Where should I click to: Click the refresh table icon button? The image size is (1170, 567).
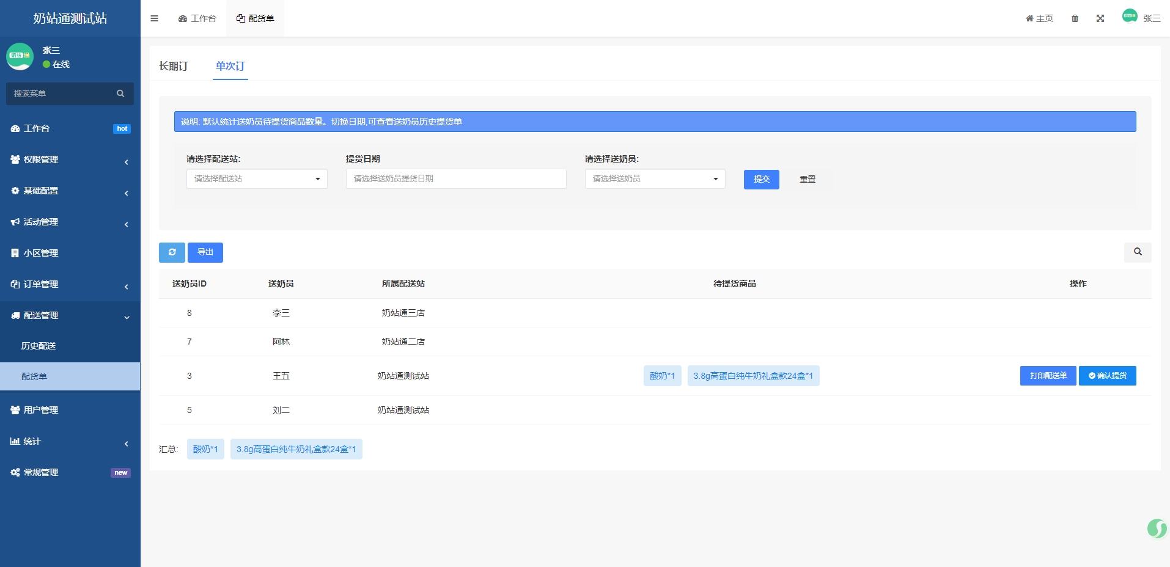(172, 252)
